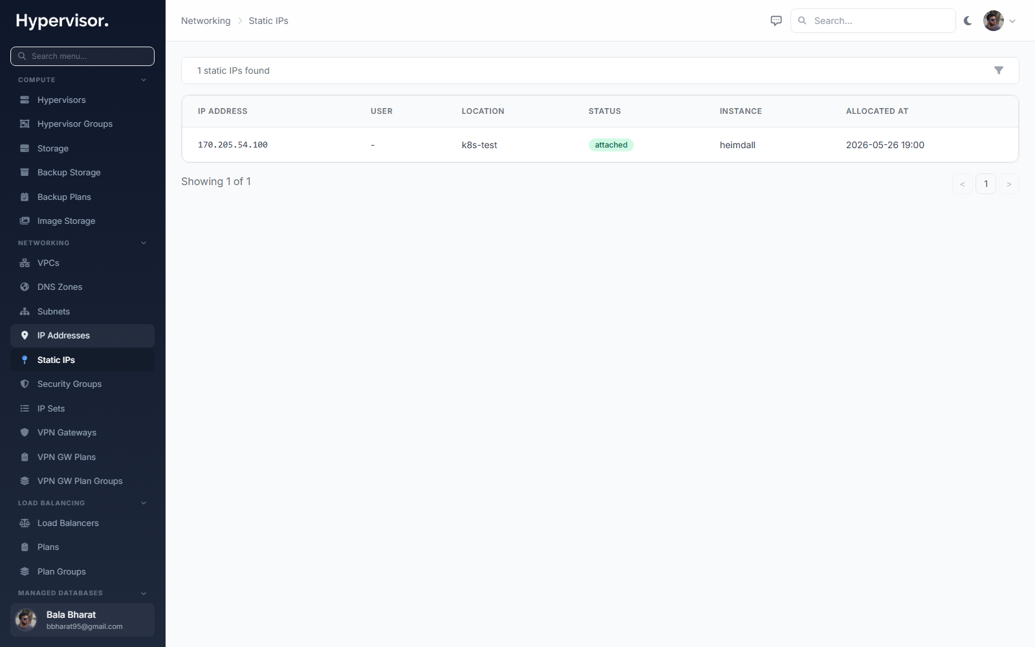Click the IP ADDRESS column header

coord(223,111)
